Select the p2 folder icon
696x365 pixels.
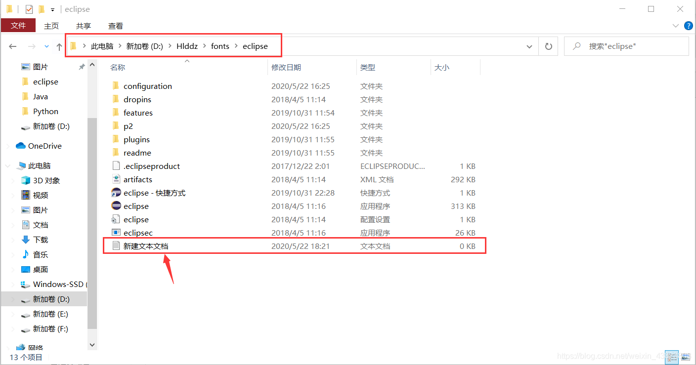click(116, 126)
